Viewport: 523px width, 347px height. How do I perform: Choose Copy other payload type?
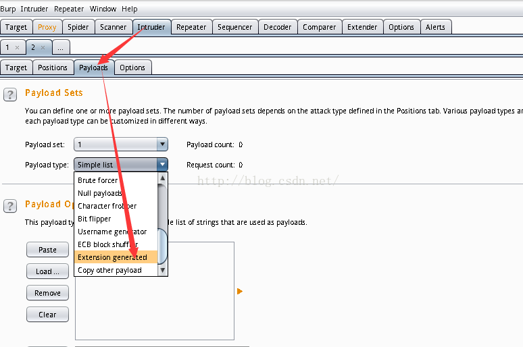[x=116, y=270]
